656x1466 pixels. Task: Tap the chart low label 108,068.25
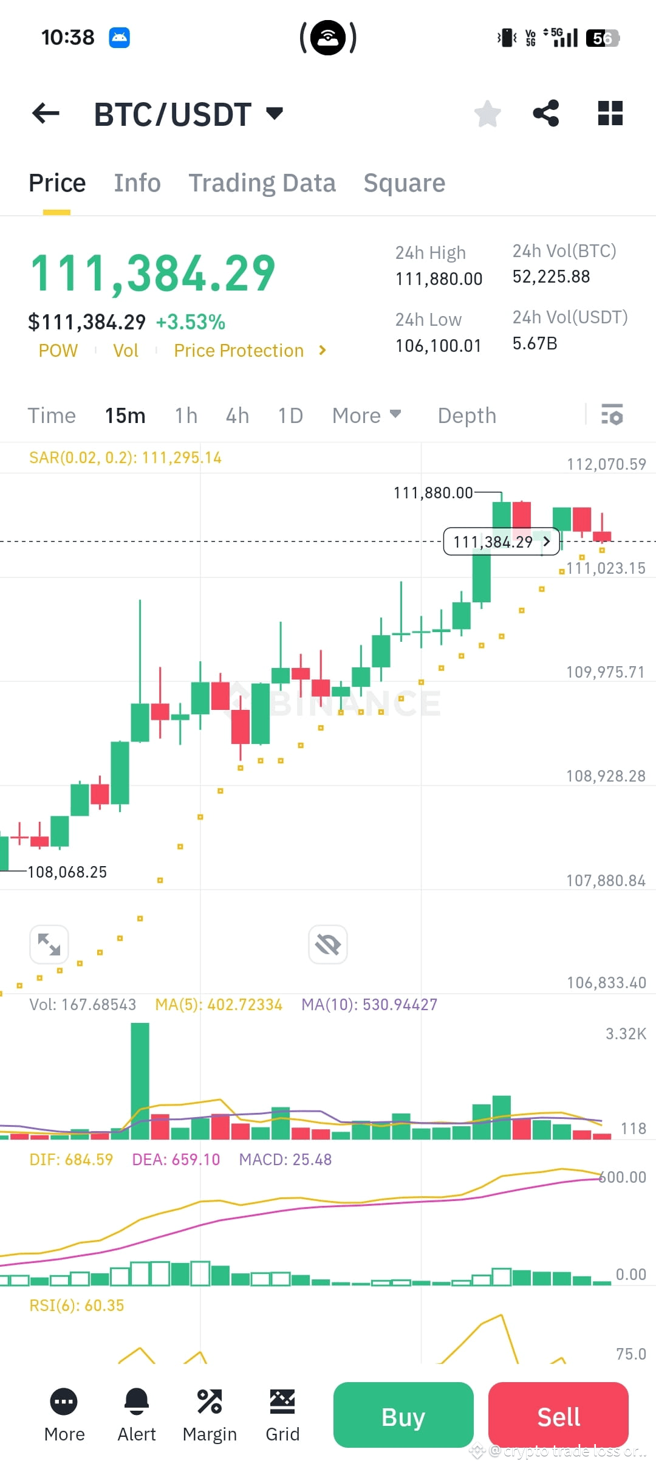coord(67,872)
